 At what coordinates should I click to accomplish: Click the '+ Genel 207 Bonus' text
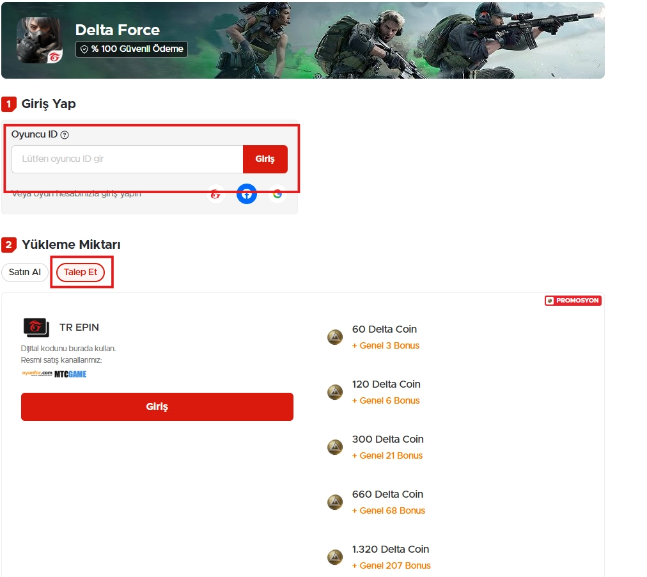point(391,565)
